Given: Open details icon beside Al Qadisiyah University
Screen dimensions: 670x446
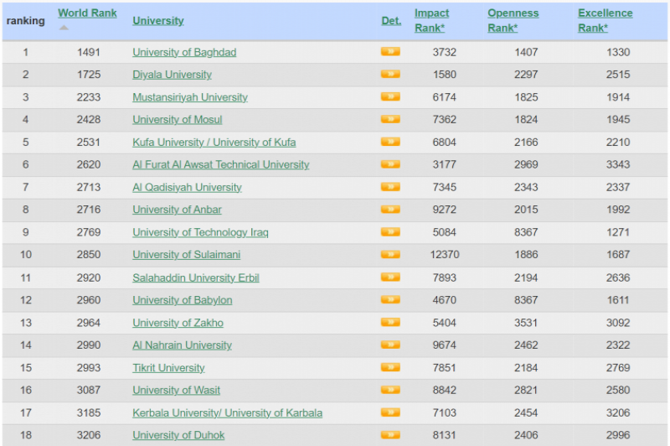Looking at the screenshot, I should (390, 187).
